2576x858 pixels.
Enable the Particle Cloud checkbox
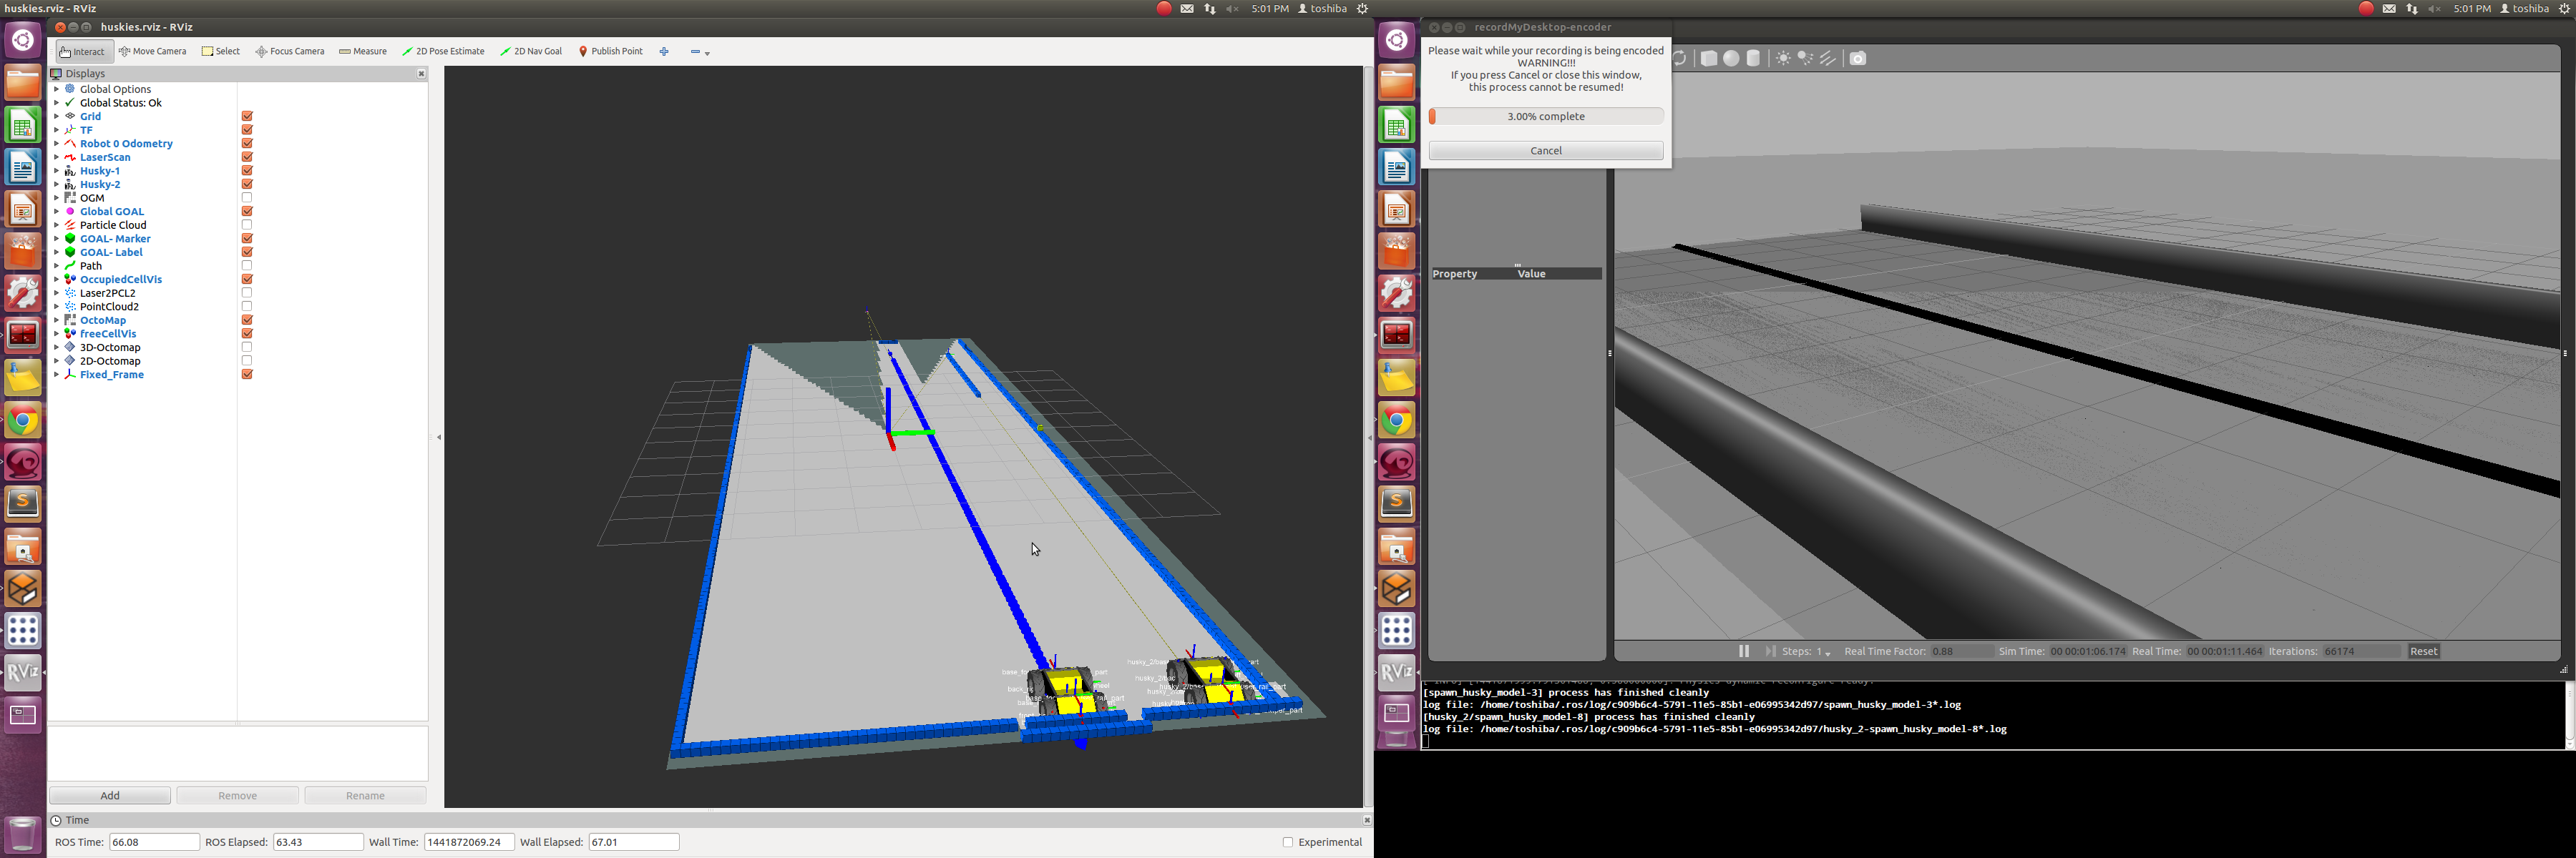[x=247, y=225]
